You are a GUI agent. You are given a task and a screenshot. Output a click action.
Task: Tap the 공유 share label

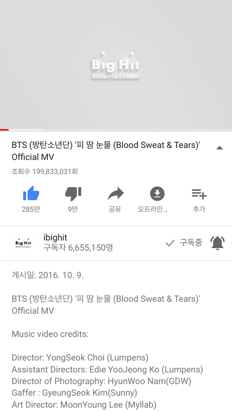[x=115, y=209]
